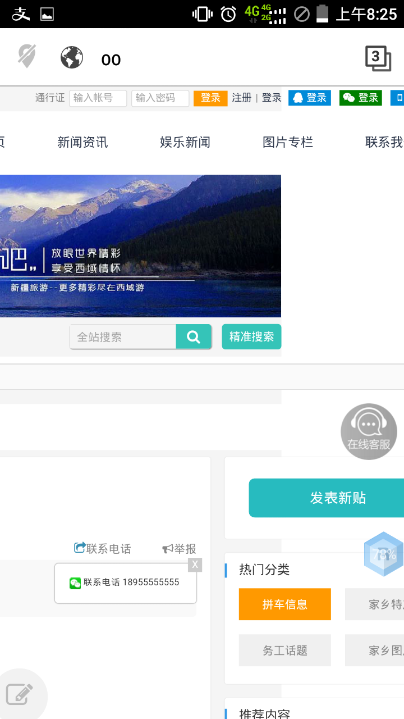Screen dimensions: 404x719
Task: Tap the blue 78% floating cube
Action: pyautogui.click(x=384, y=554)
